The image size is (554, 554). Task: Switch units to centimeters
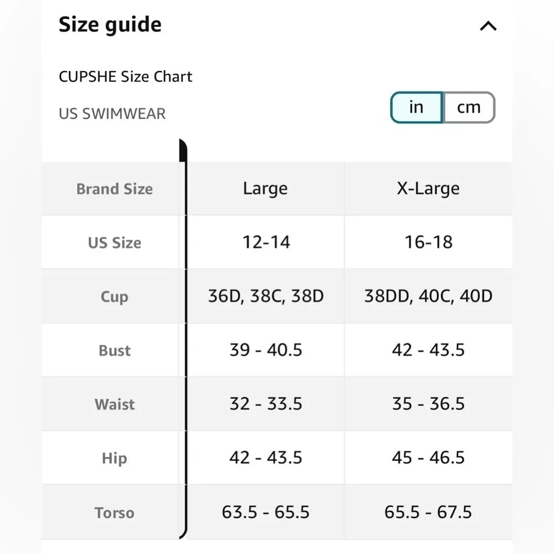coord(469,107)
